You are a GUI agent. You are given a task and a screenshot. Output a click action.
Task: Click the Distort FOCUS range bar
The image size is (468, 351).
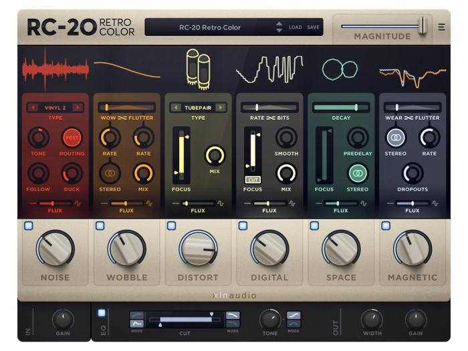pyautogui.click(x=181, y=155)
